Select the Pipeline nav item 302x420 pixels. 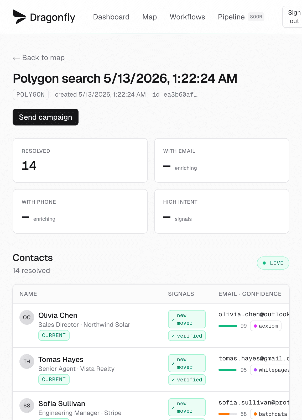pos(231,17)
